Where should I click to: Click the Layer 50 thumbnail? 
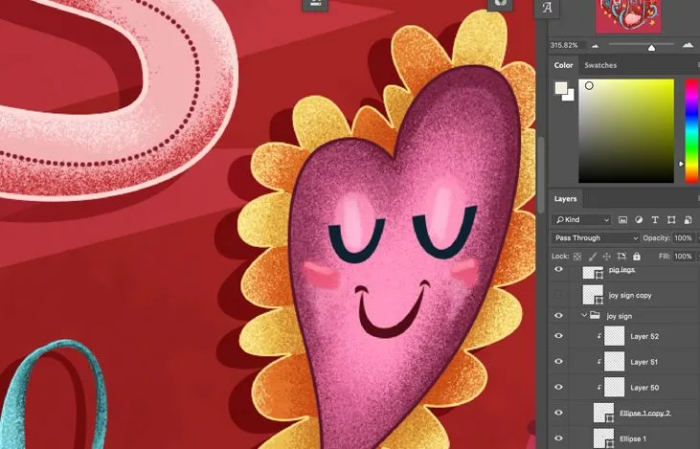[x=614, y=387]
